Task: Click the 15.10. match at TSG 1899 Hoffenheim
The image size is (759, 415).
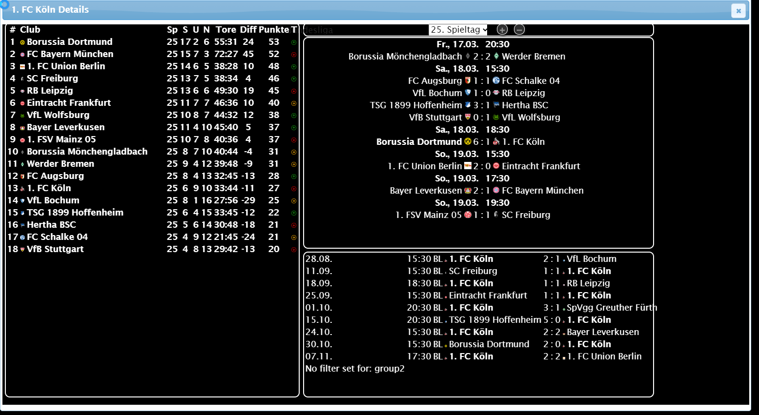Action: [x=478, y=320]
